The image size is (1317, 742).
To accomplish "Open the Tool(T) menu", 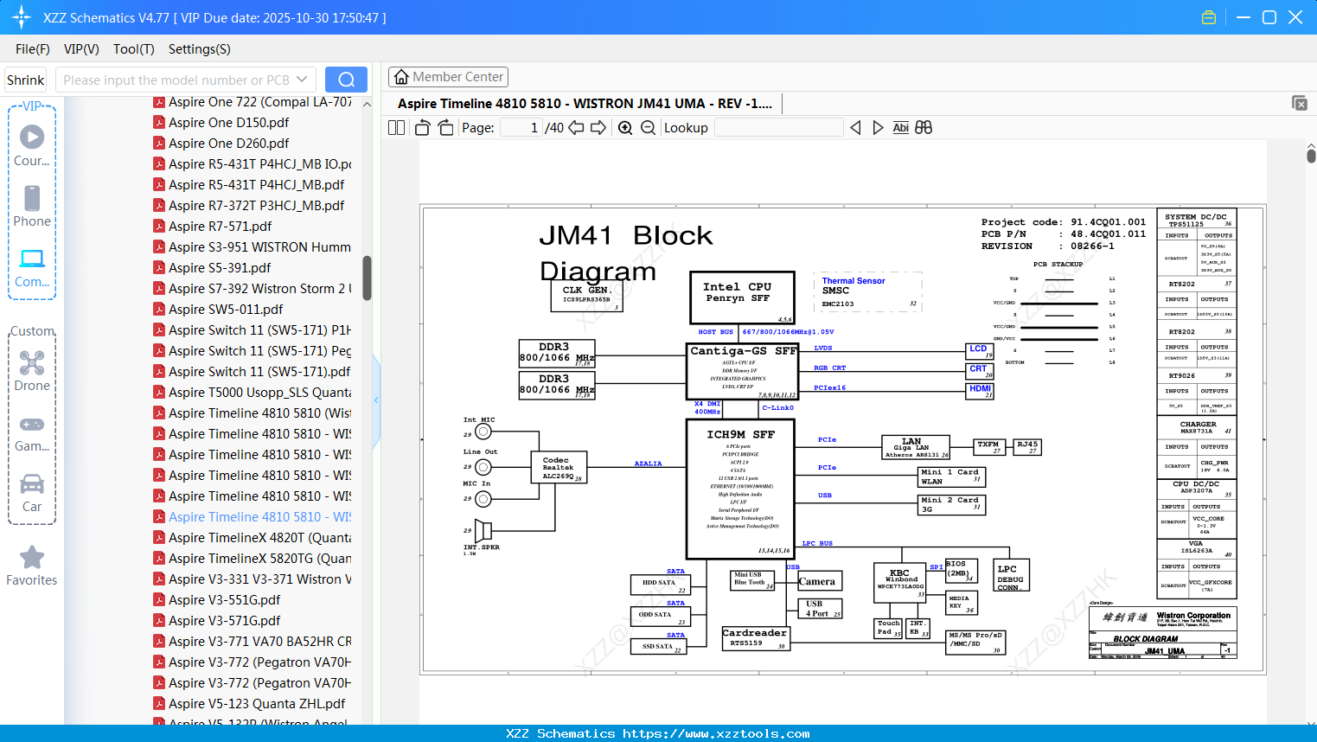I will click(134, 49).
